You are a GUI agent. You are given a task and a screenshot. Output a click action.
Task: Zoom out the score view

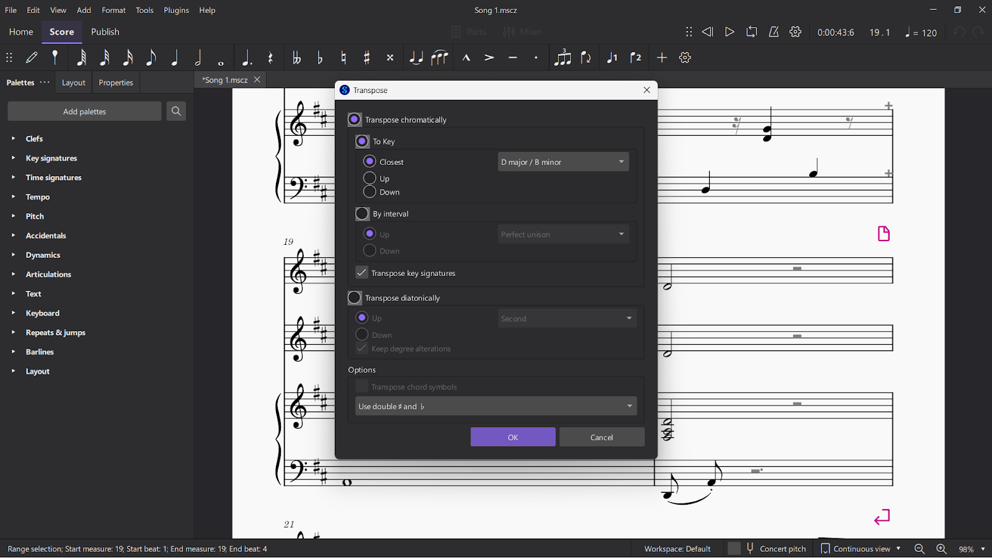coord(919,549)
